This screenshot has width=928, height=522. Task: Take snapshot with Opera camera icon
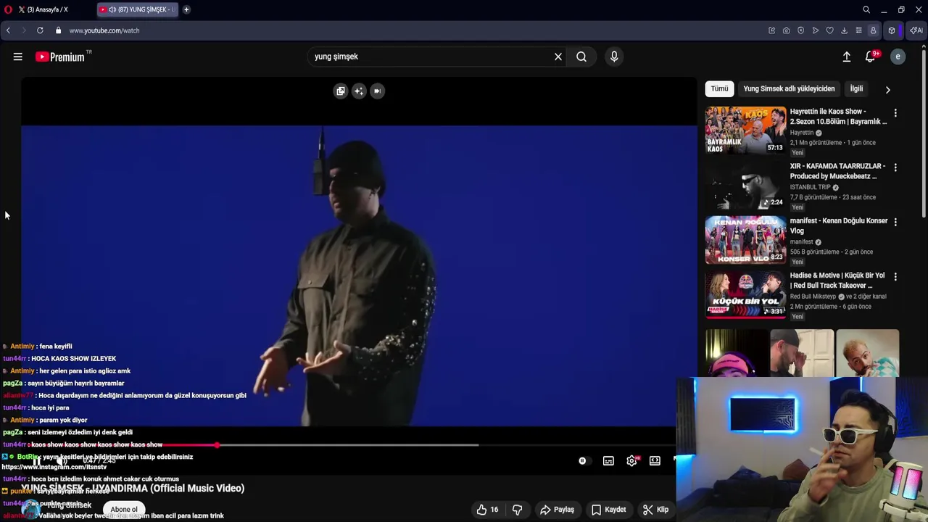pos(786,30)
